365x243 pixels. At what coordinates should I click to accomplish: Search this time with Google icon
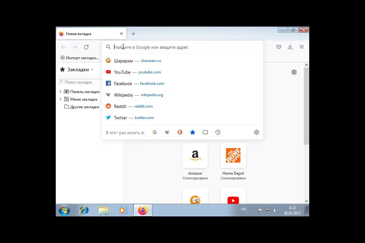pyautogui.click(x=155, y=132)
